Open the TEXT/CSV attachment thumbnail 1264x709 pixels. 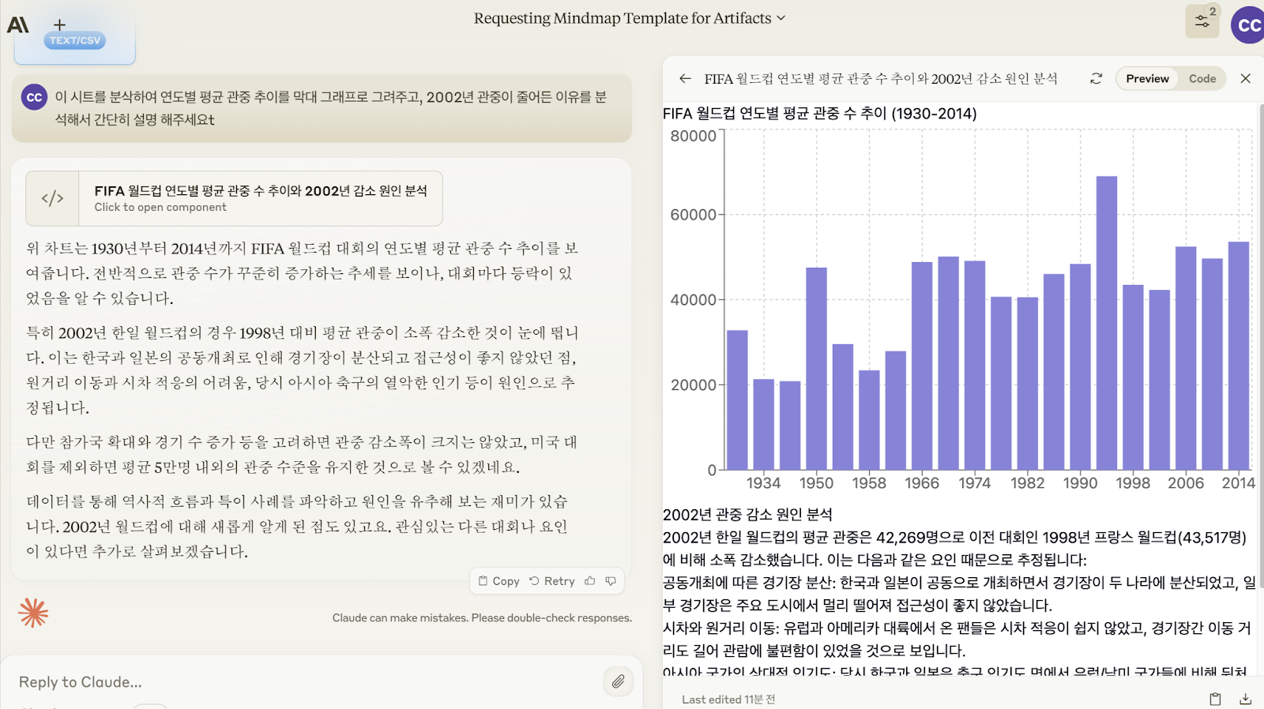coord(75,39)
